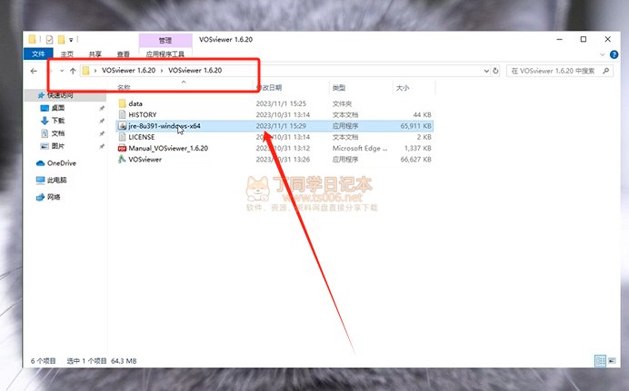The width and height of the screenshot is (629, 391).
Task: Open the Application Tools ribbon tab
Action: coord(165,54)
